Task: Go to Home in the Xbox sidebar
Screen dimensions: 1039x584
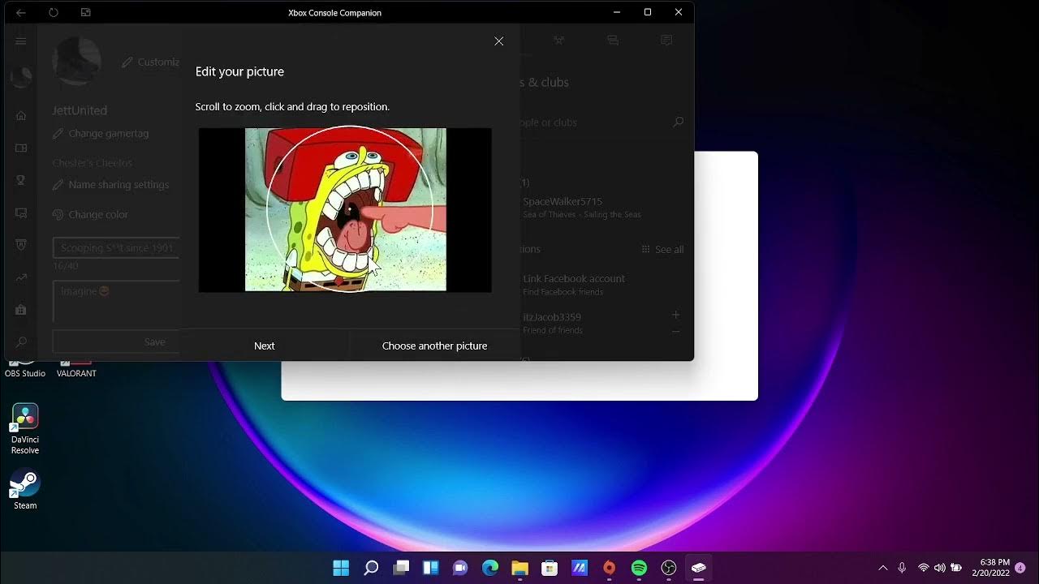Action: coord(21,116)
